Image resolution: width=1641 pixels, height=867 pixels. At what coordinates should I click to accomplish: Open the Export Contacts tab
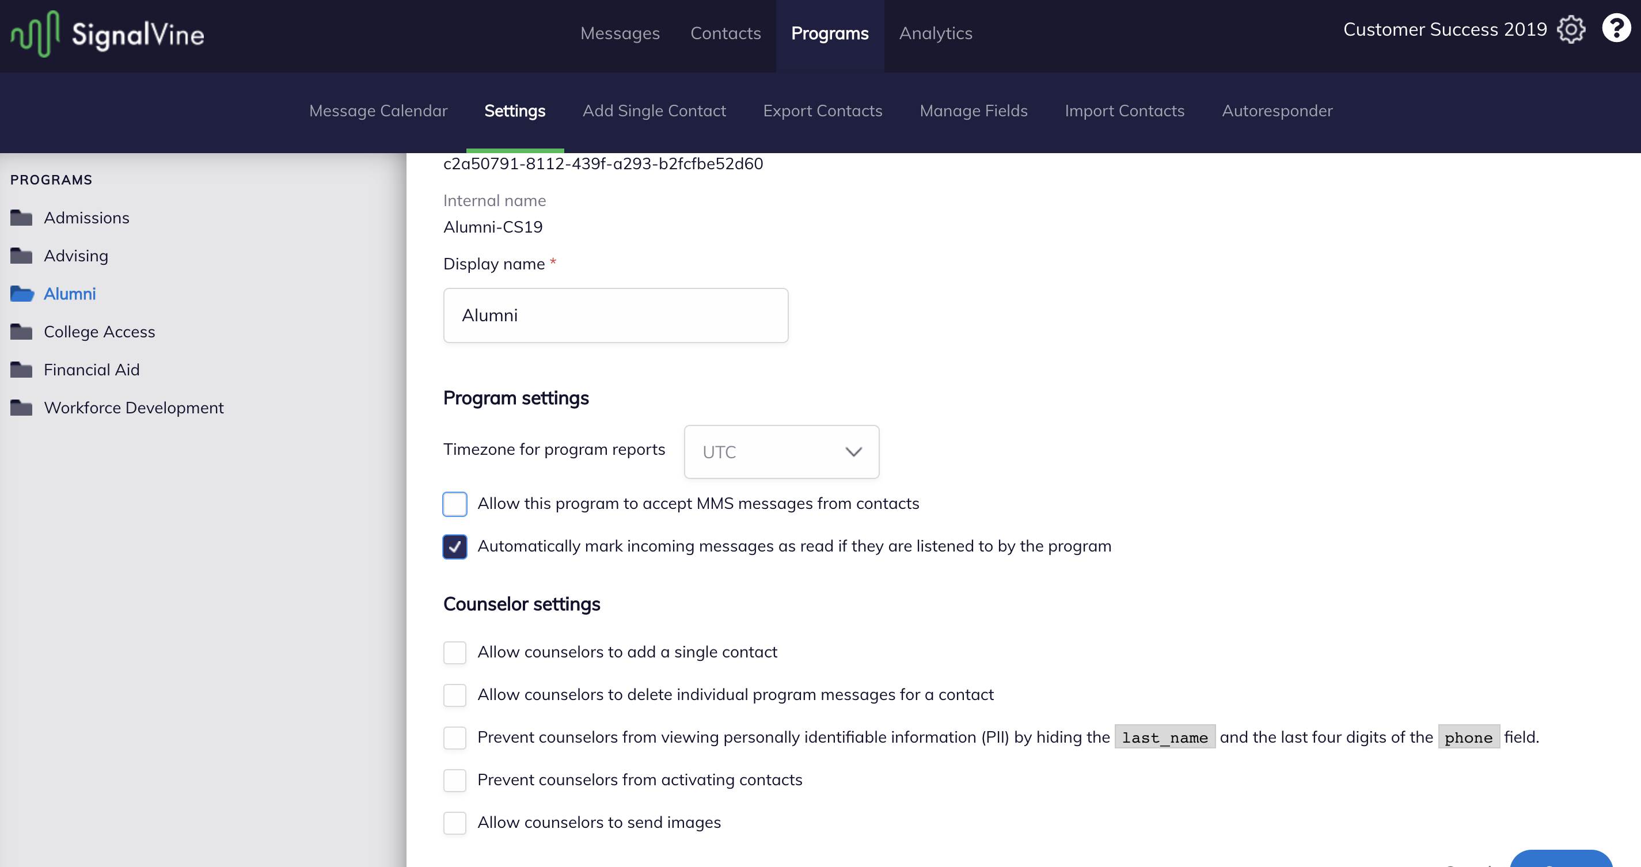822,111
